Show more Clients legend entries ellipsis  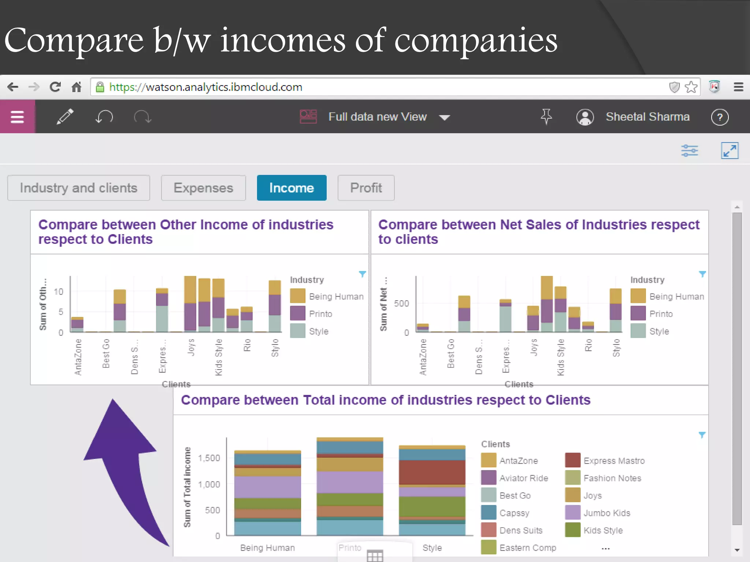tap(606, 548)
